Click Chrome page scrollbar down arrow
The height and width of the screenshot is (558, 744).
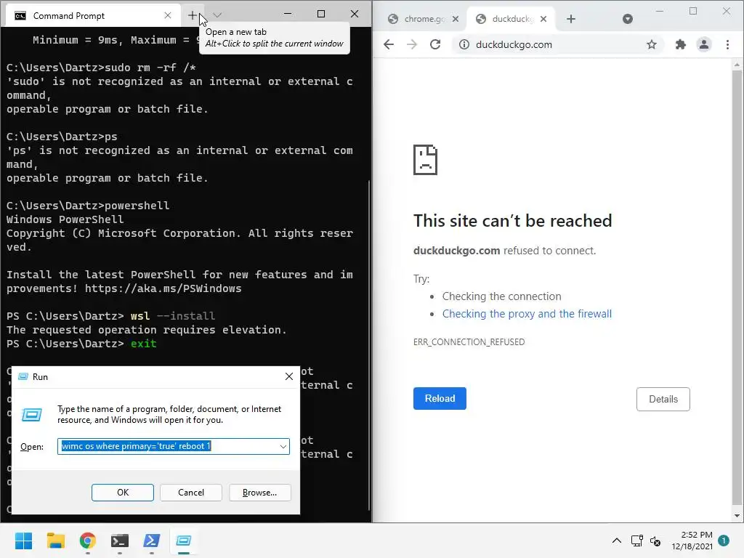(737, 516)
